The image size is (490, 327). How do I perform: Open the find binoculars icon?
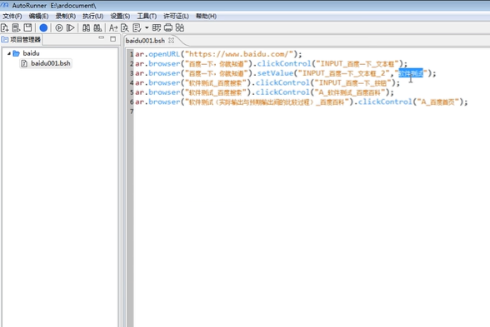coord(87,28)
